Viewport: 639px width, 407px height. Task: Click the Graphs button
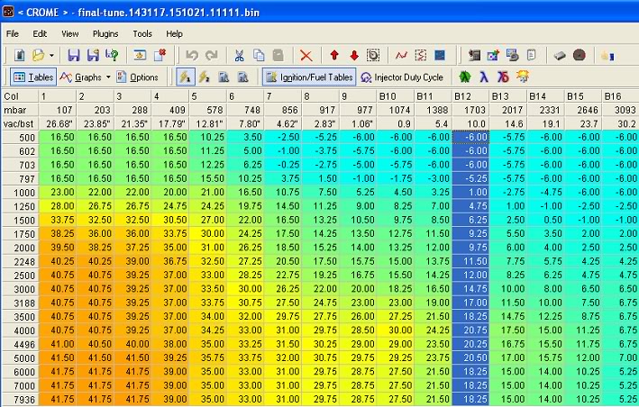(80, 77)
